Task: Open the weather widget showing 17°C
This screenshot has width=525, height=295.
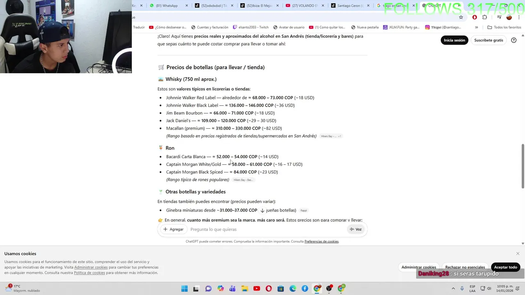Action: coord(23,288)
